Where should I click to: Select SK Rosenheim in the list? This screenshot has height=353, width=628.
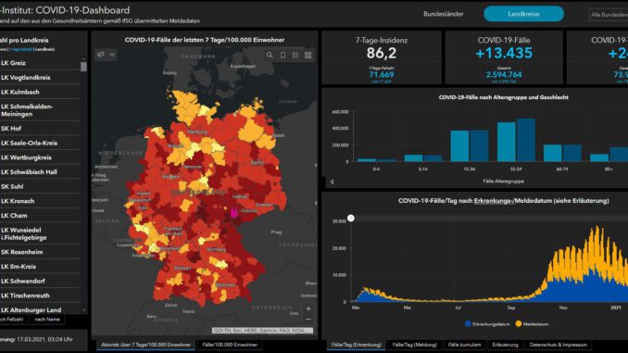tap(40, 252)
